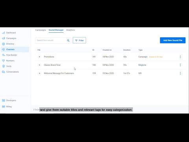Go to Conversations in the sidebar
Viewport: 189px width, 142px height.
pos(13,72)
